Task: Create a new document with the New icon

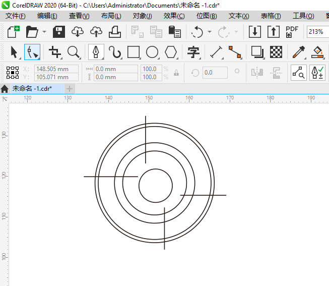Action: 14,32
